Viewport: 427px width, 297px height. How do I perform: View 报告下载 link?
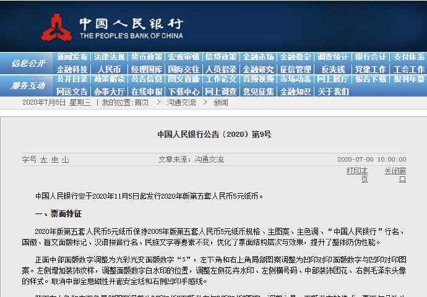click(370, 79)
